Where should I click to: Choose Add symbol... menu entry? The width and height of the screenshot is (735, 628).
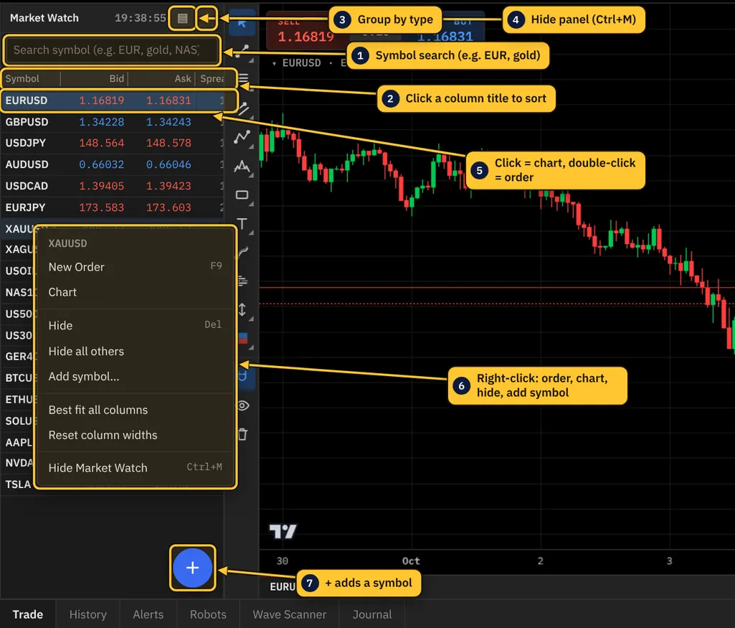click(x=135, y=377)
